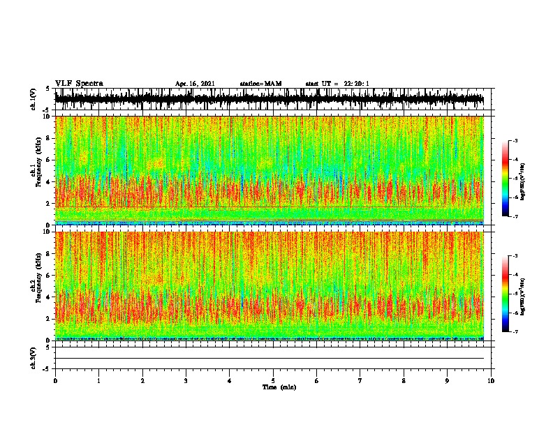Click the ch.1 spectrogram 6 kHz tick label
Screen dimensions: 553x427
tap(48, 160)
